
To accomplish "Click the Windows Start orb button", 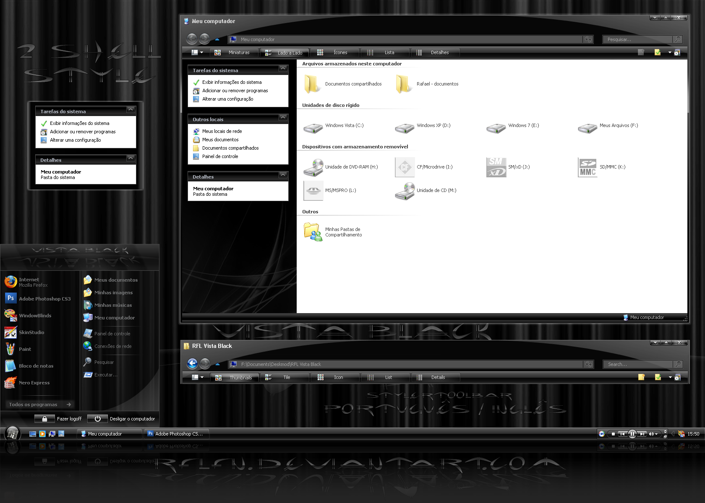I will click(13, 434).
